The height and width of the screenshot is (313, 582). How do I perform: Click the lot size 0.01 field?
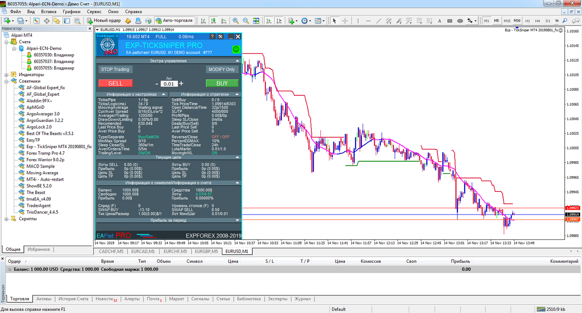click(x=169, y=84)
